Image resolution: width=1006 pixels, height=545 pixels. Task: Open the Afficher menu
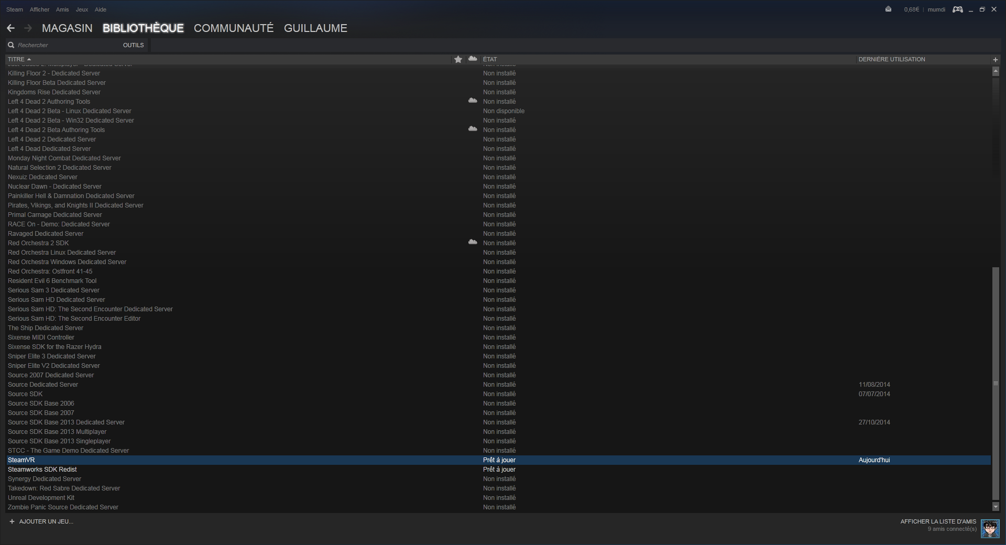coord(40,9)
